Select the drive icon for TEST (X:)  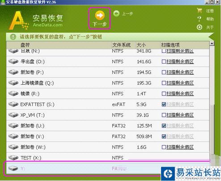pyautogui.click(x=13, y=158)
